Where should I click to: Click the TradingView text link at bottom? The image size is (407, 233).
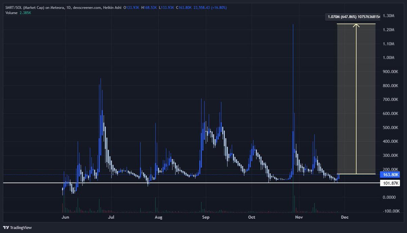(21, 228)
